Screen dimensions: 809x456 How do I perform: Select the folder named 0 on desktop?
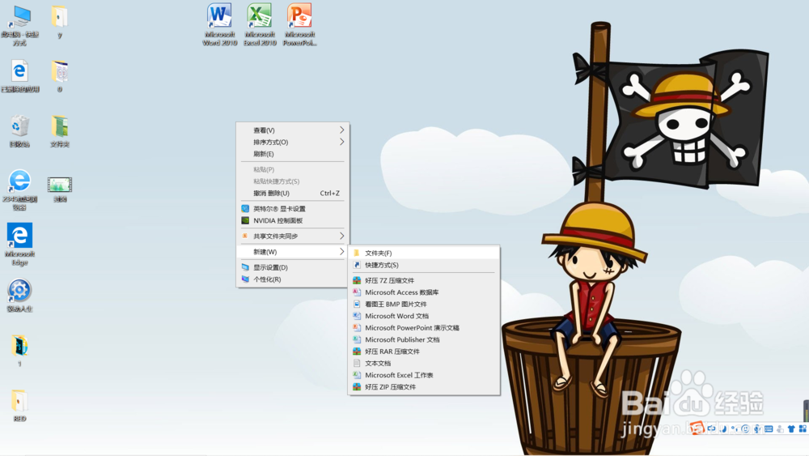click(x=59, y=76)
